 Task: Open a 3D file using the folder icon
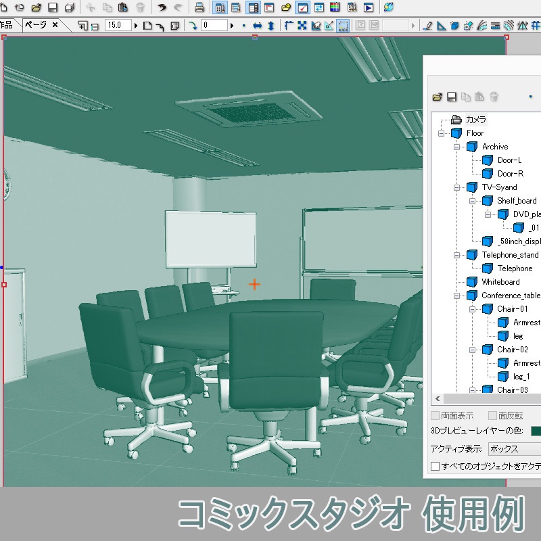[438, 98]
